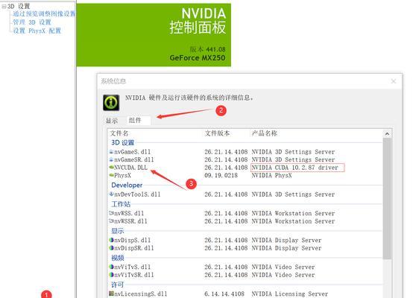Select the nvWSSR.dll row icon
The image size is (413, 298).
pos(111,221)
